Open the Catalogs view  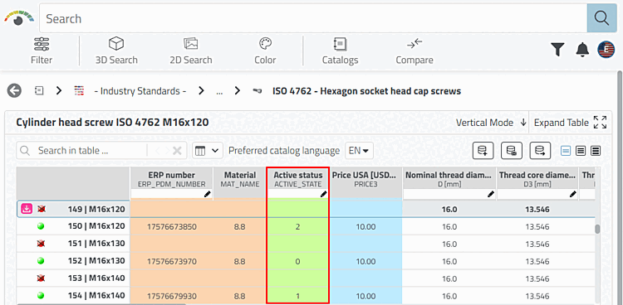click(340, 51)
